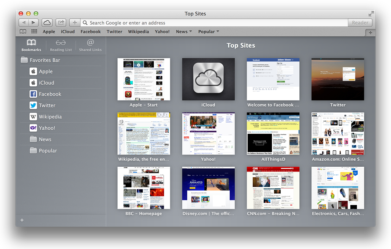This screenshot has width=391, height=249.
Task: Open the News folder icon in sidebar
Action: pyautogui.click(x=33, y=139)
